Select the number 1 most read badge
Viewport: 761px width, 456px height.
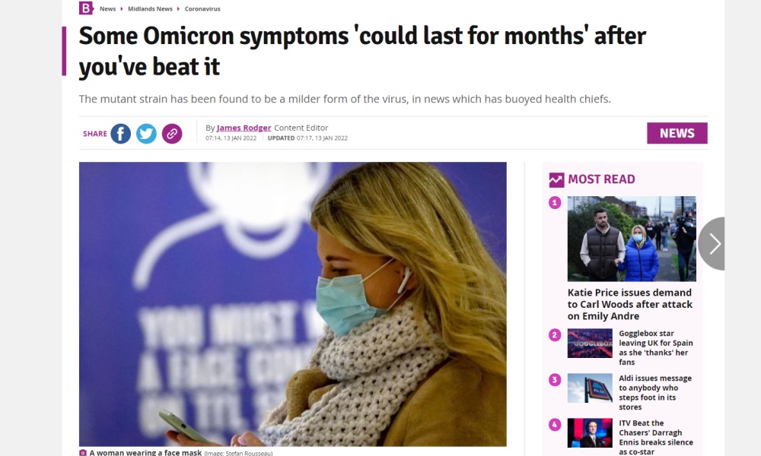555,203
